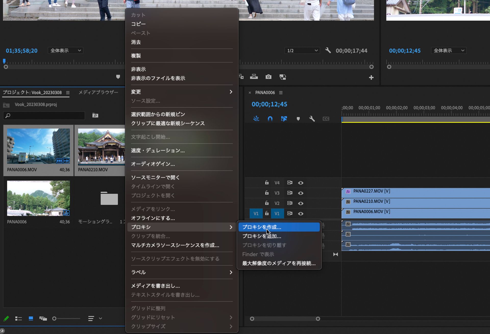Image resolution: width=490 pixels, height=334 pixels.
Task: Export a frame with the camera icon
Action: click(x=268, y=77)
